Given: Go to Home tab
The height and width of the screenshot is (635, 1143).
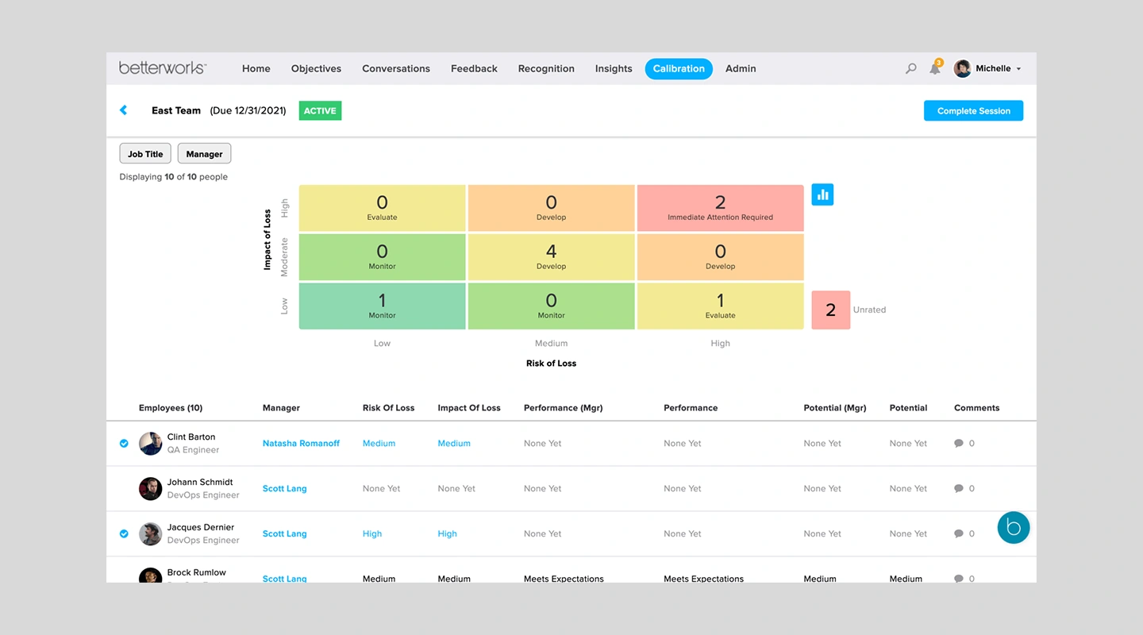Looking at the screenshot, I should pos(256,69).
